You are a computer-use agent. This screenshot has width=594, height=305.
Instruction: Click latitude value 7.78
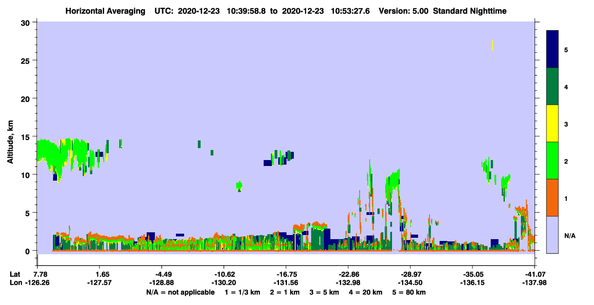point(40,274)
